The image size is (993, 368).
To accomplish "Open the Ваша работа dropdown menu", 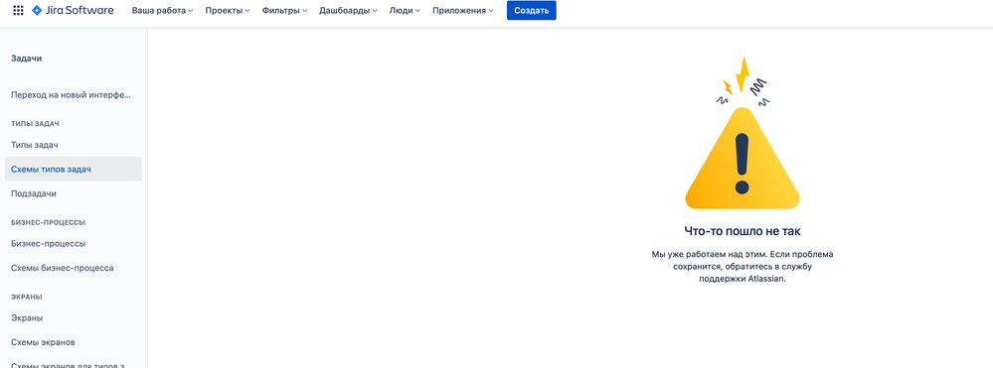I will (x=162, y=11).
